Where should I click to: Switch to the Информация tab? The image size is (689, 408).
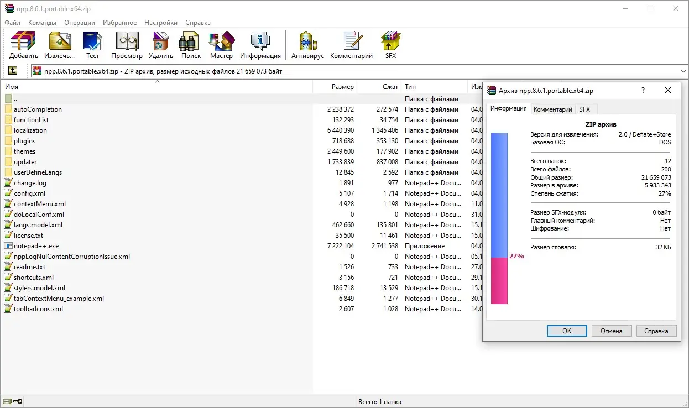[x=508, y=108]
